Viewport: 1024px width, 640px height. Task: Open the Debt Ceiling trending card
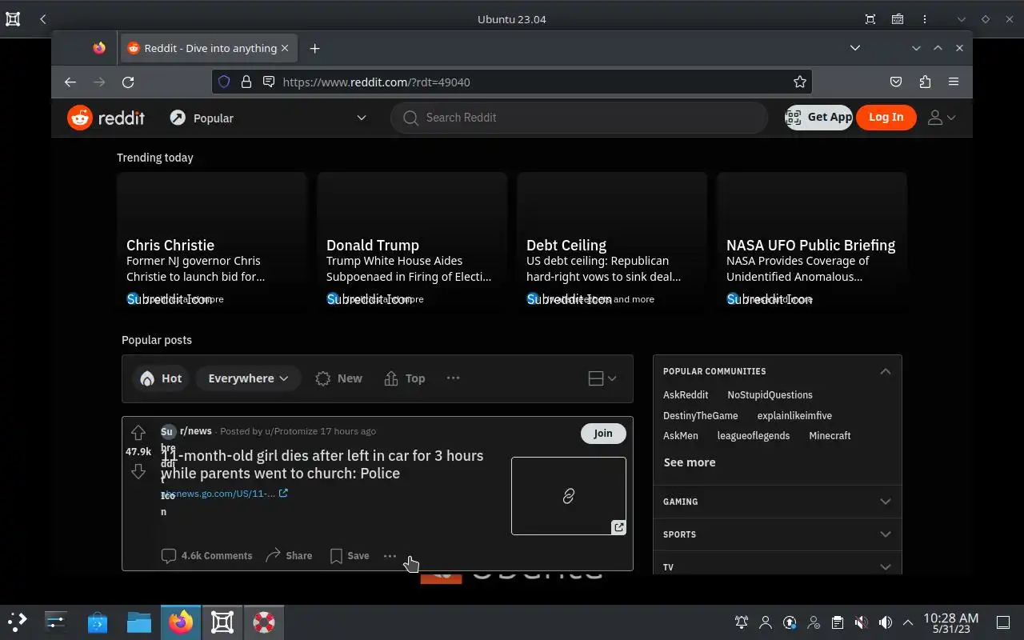coord(612,243)
